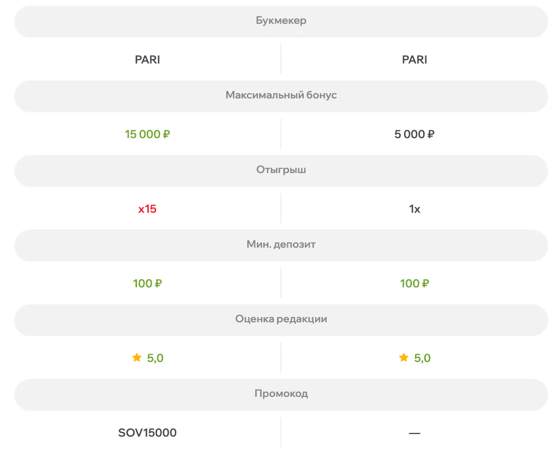The image size is (556, 453).
Task: Click the Отыгрыш header row
Action: tap(281, 170)
